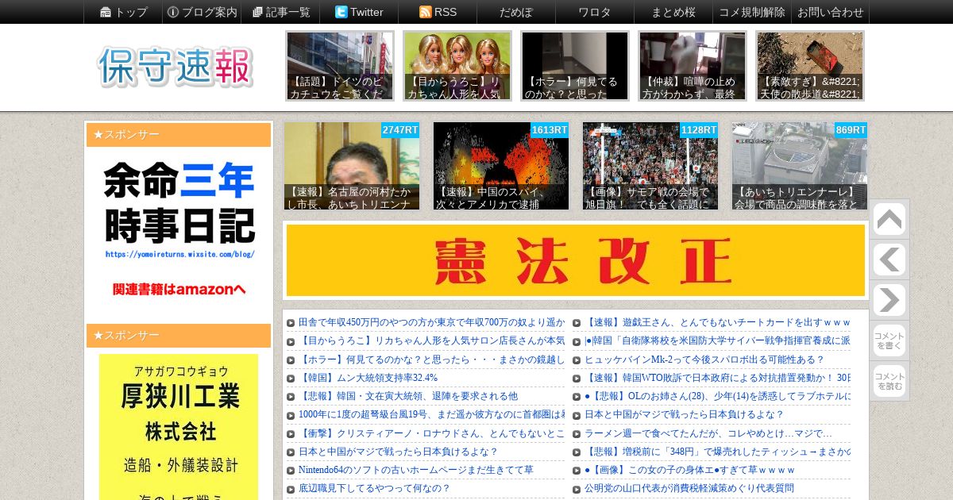Open 【ホラー】何見てるのかな list link
Image resolution: width=953 pixels, height=500 pixels.
pyautogui.click(x=431, y=359)
